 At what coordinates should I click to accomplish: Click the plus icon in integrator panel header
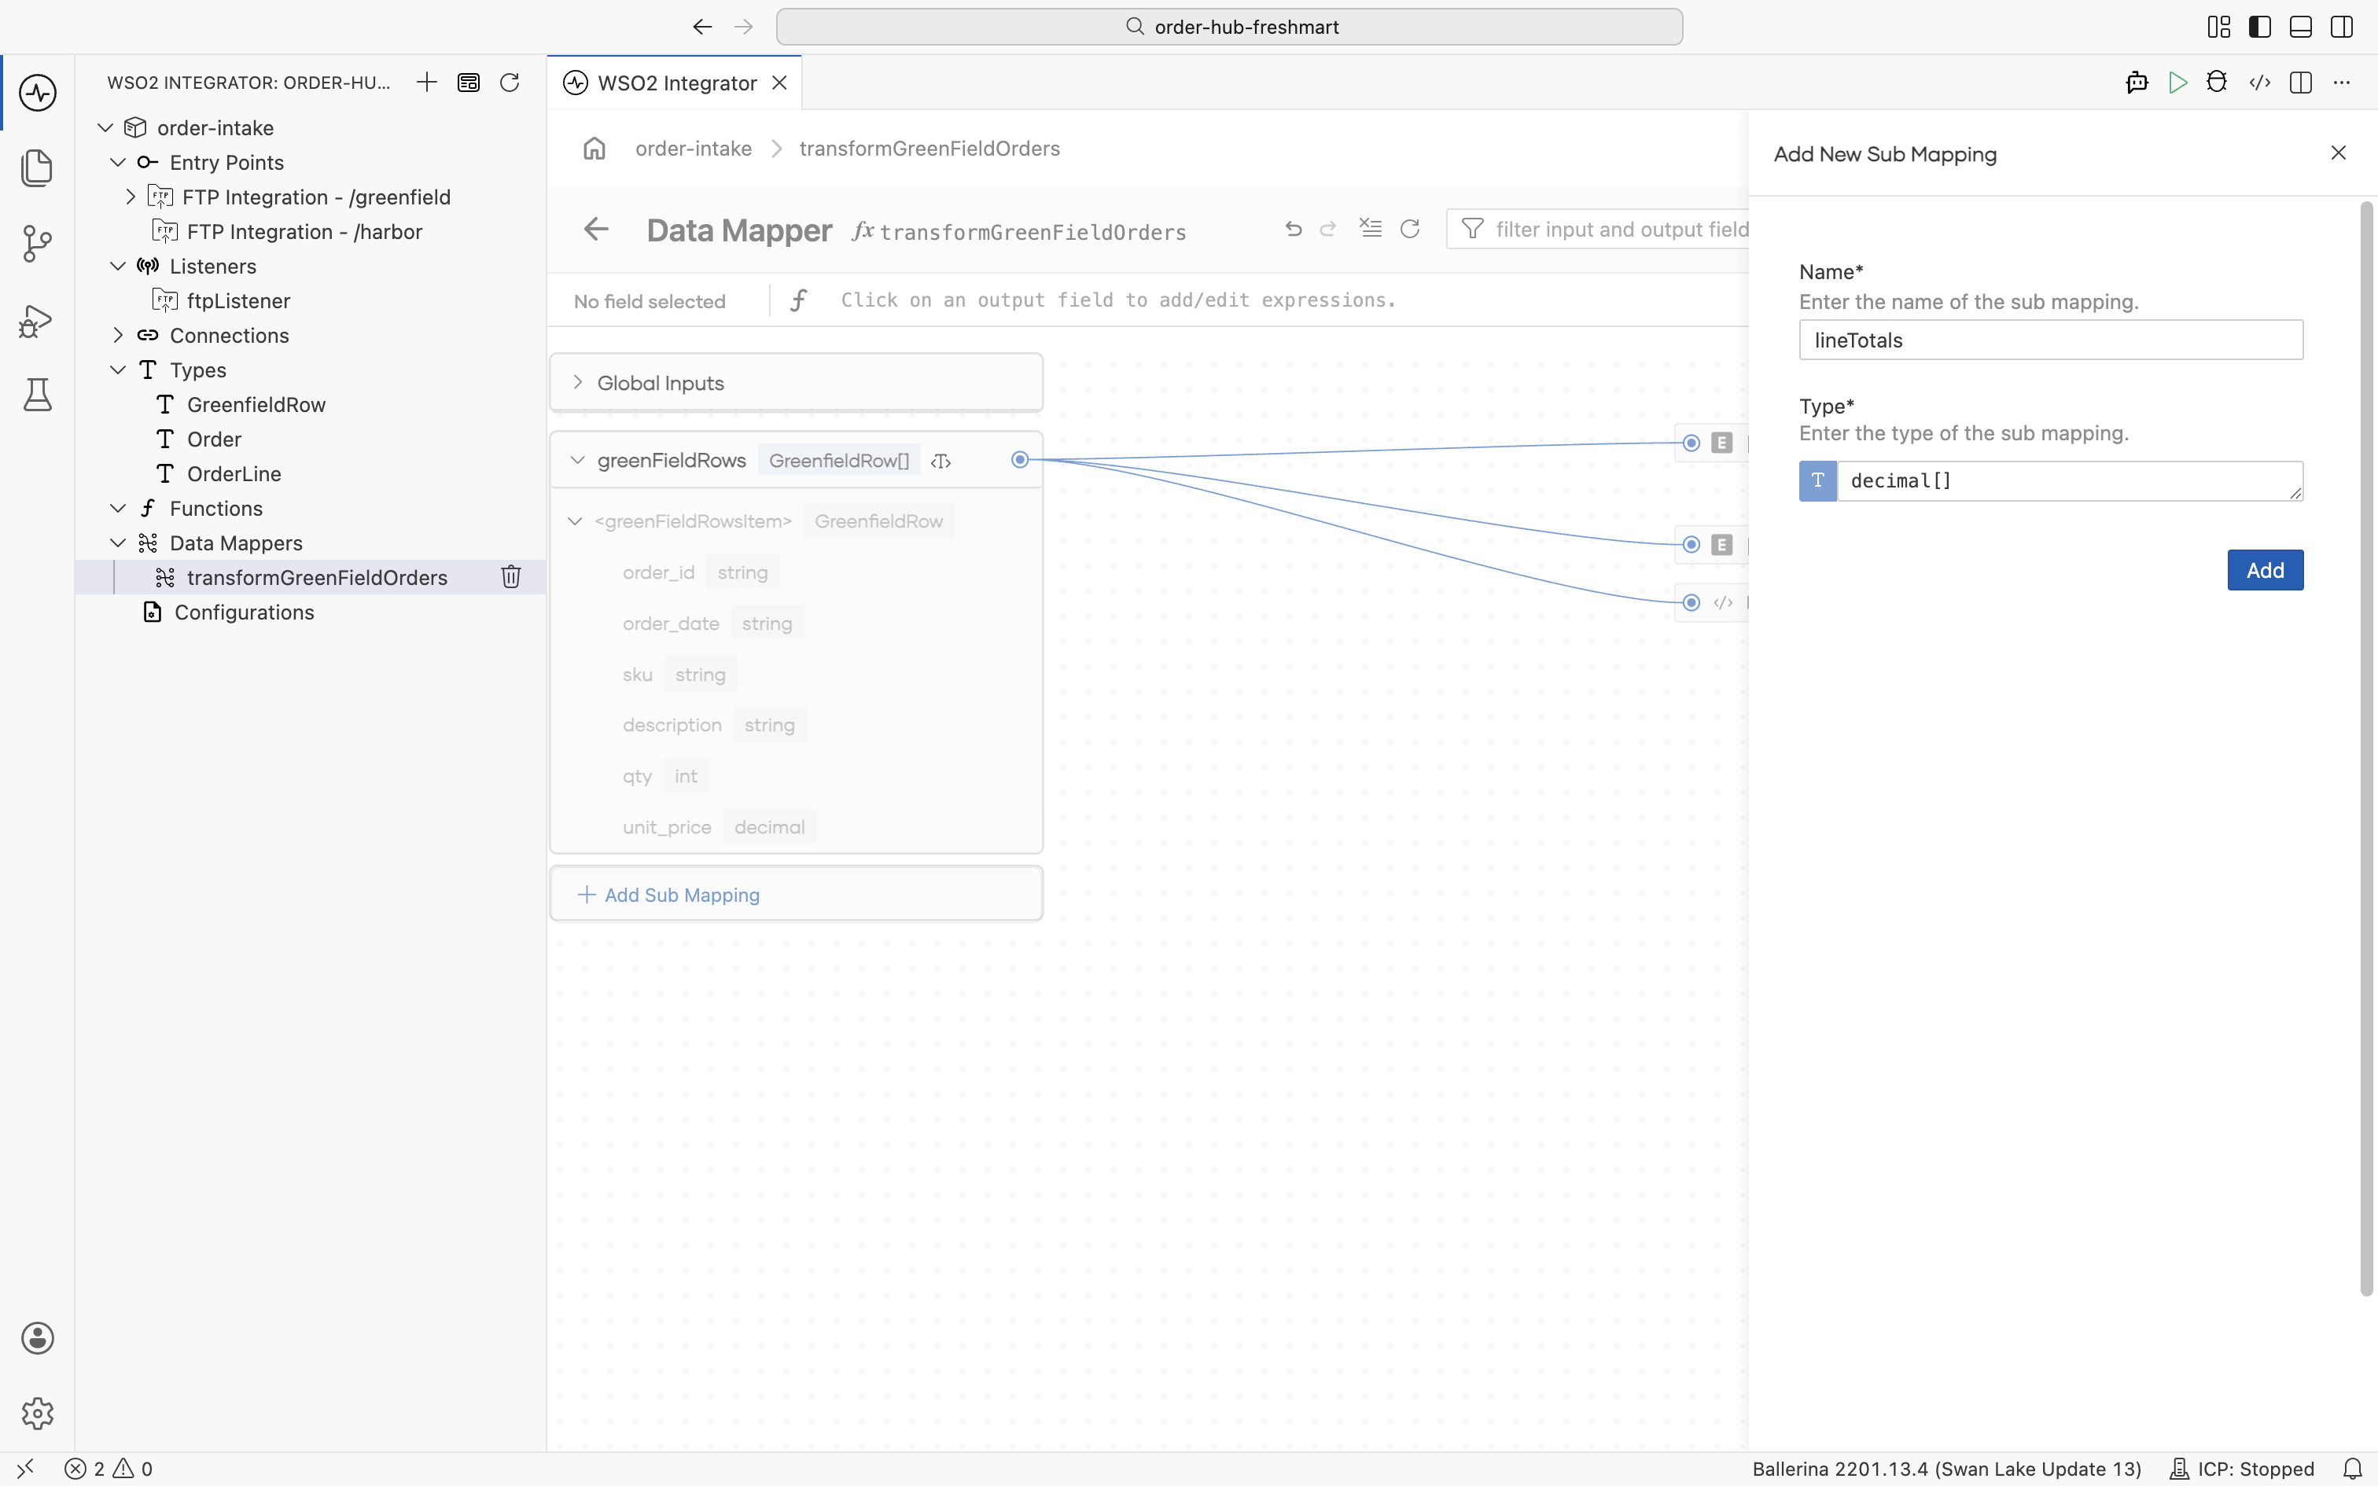[426, 83]
